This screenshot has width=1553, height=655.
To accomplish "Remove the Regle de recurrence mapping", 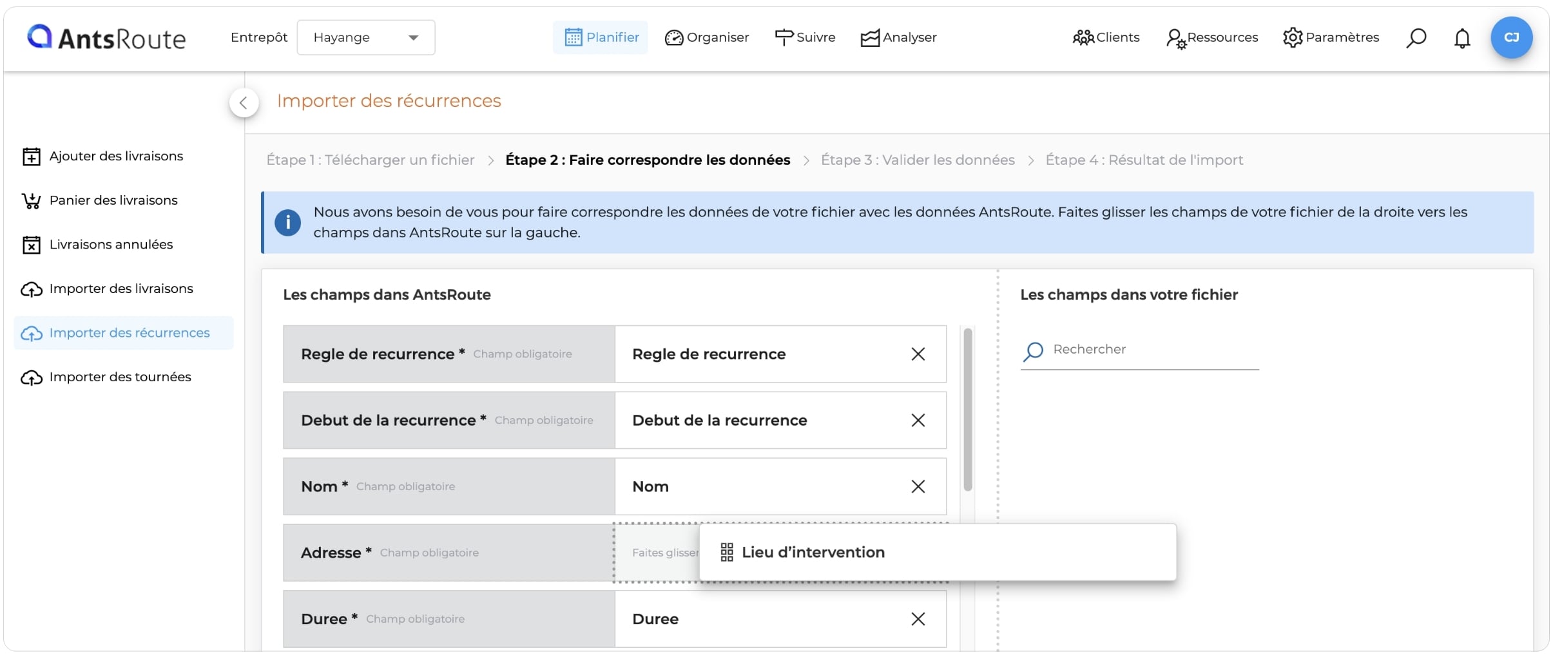I will (918, 354).
